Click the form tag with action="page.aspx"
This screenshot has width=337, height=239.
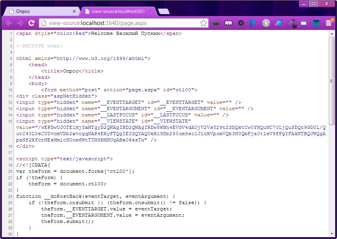click(119, 90)
